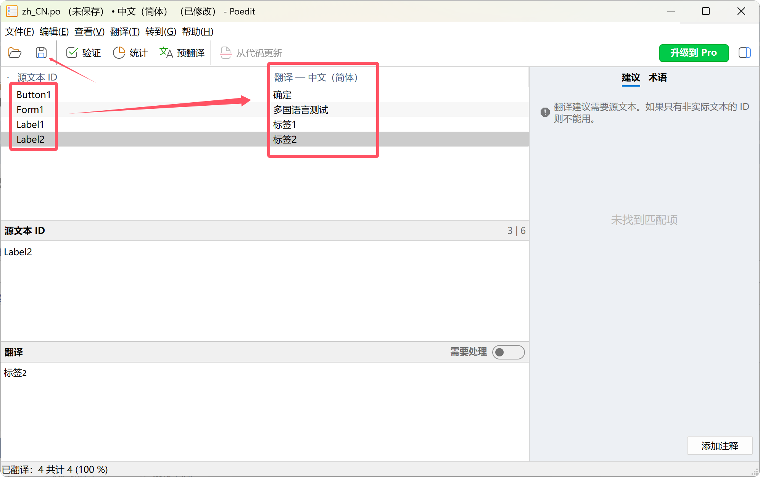Toggle the sidebar panel icon
This screenshot has height=477, width=760.
tap(744, 53)
